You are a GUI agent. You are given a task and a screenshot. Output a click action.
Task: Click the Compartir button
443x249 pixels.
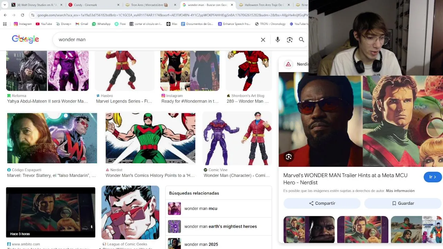coord(322,203)
